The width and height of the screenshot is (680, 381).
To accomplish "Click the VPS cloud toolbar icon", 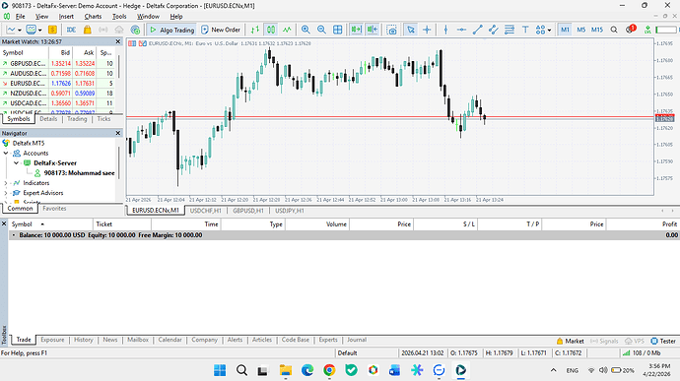I will pyautogui.click(x=119, y=30).
